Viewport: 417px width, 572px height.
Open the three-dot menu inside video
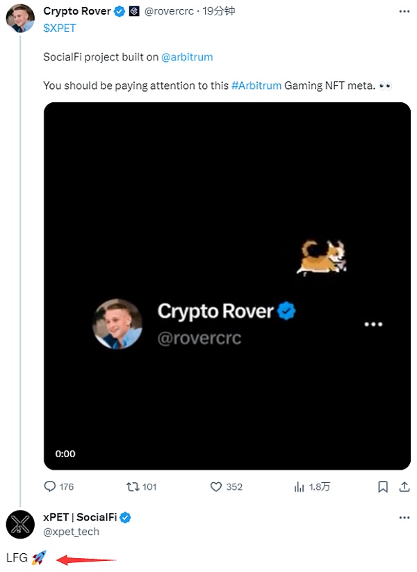[374, 324]
